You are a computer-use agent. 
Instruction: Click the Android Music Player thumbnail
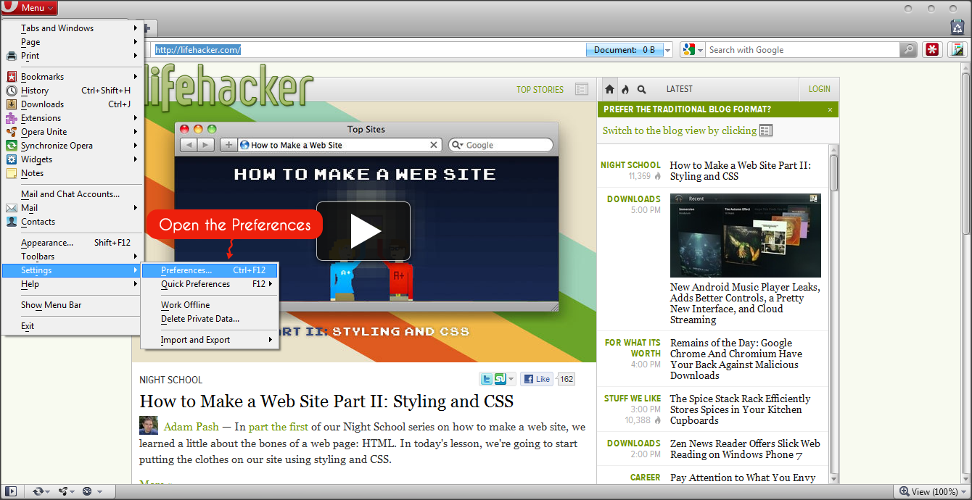(x=746, y=236)
